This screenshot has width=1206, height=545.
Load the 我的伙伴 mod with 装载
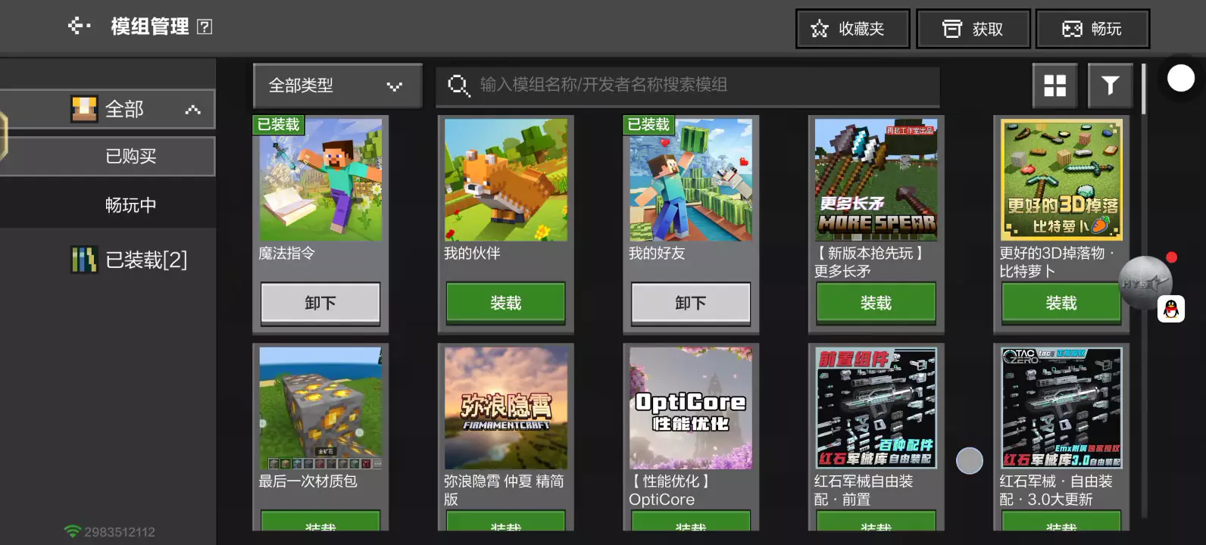(505, 304)
